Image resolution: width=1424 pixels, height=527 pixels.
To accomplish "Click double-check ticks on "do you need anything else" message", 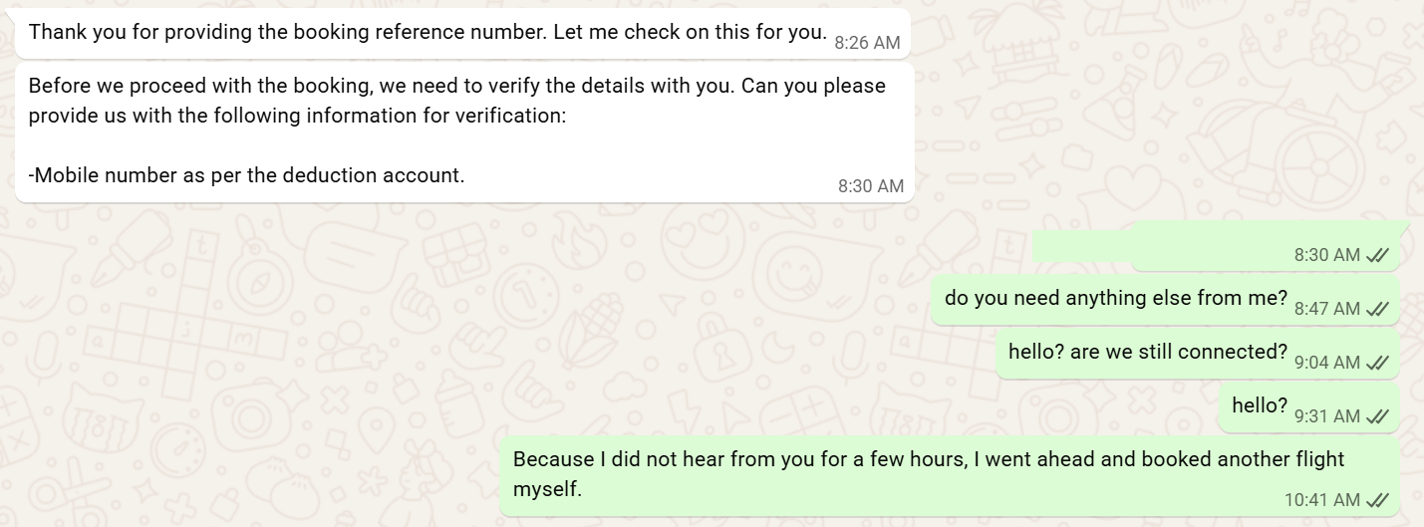I will point(1378,309).
